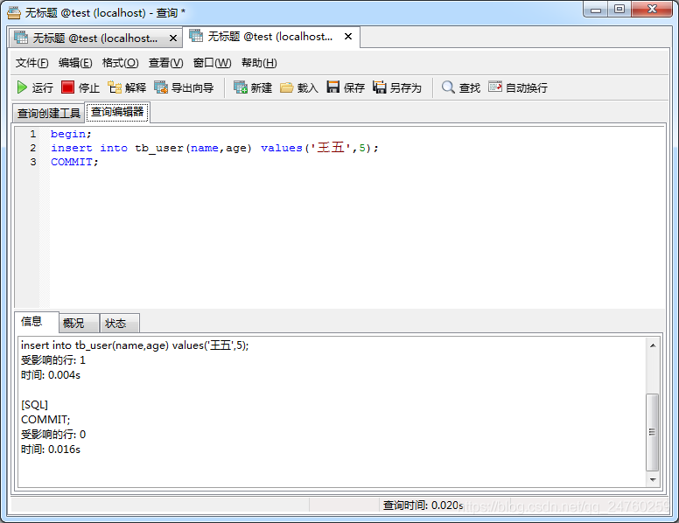The width and height of the screenshot is (679, 523).
Task: Click the 另存为 label in the toolbar
Action: pos(405,87)
